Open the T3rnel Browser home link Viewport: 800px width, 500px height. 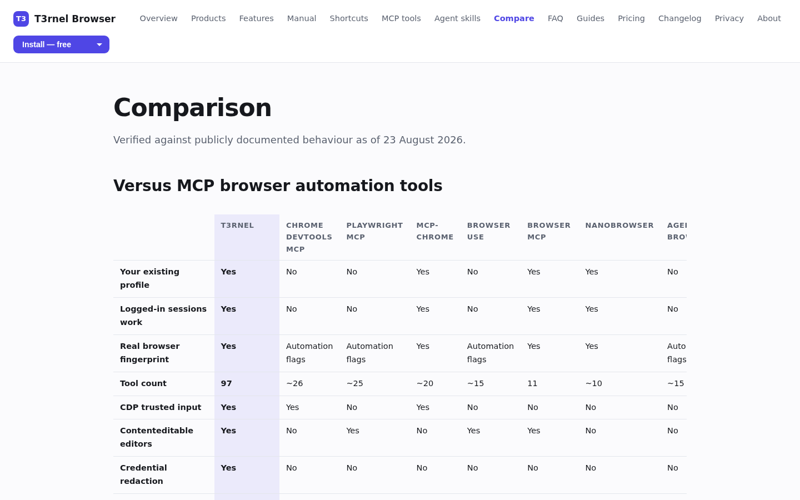coord(64,19)
